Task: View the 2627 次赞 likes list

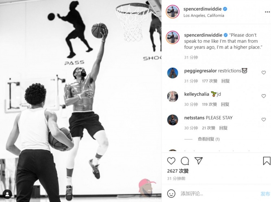Action: (x=178, y=171)
